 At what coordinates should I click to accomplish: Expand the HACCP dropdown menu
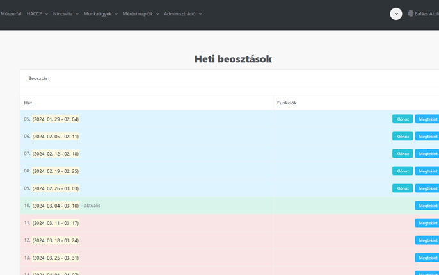(x=37, y=13)
